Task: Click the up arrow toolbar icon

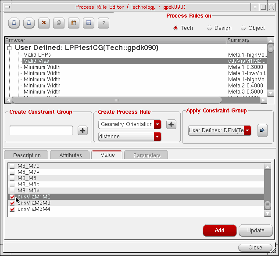Action: (14, 22)
